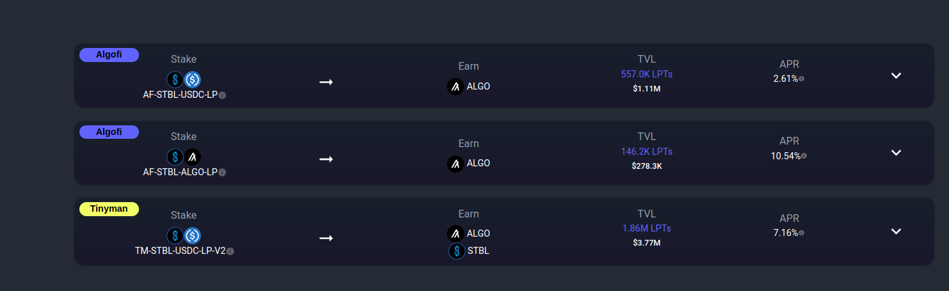Click STBL reward token icon in Tinyman row
The width and height of the screenshot is (949, 291).
pyautogui.click(x=457, y=251)
